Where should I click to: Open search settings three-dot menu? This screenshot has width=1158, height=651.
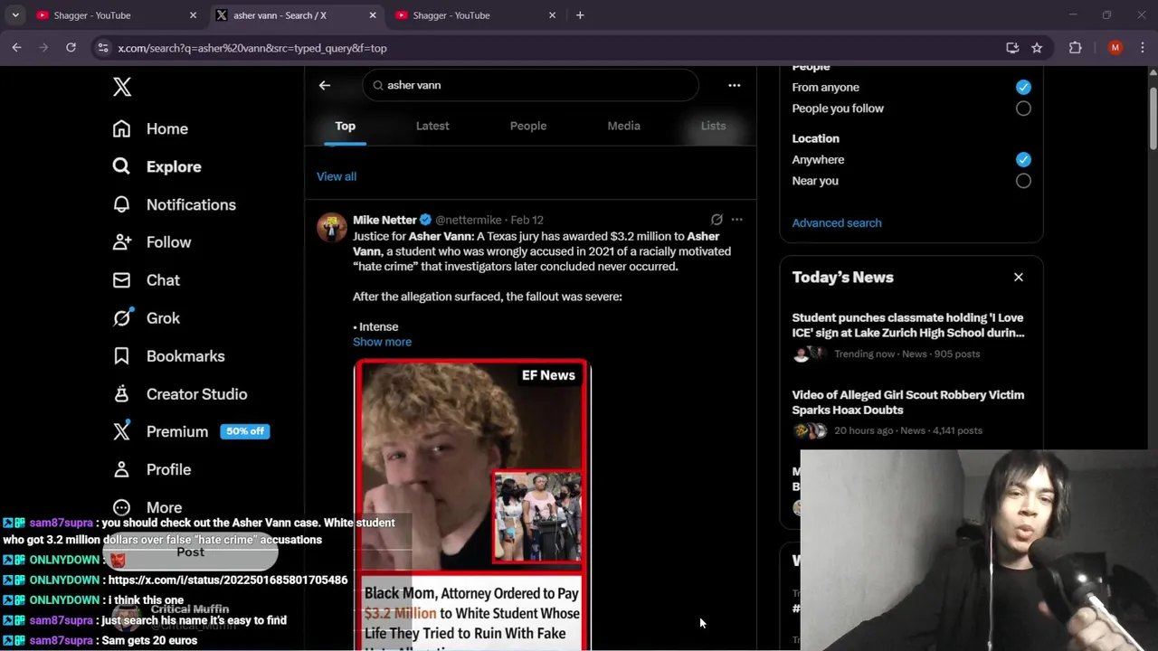[x=735, y=85]
